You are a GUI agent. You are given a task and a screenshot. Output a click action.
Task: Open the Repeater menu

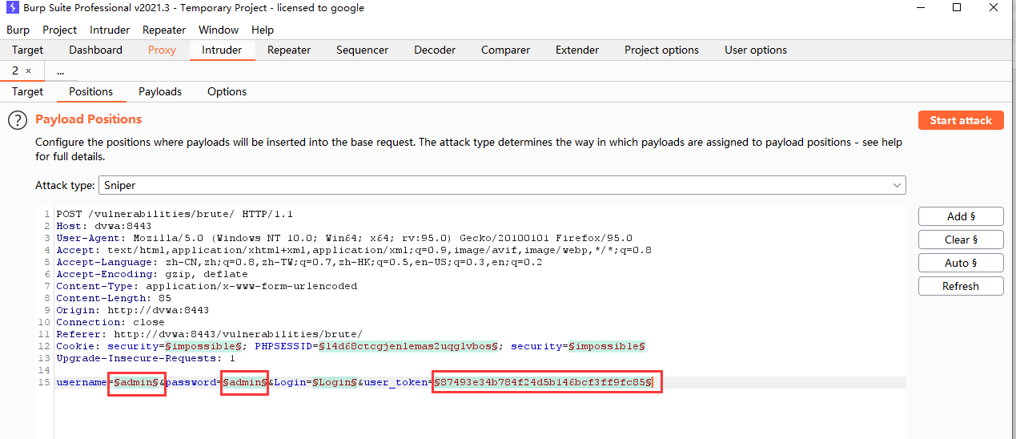point(164,30)
